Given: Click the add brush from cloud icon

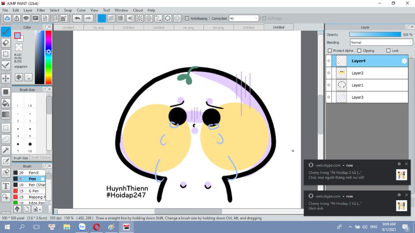Looking at the screenshot, I should pos(17,209).
